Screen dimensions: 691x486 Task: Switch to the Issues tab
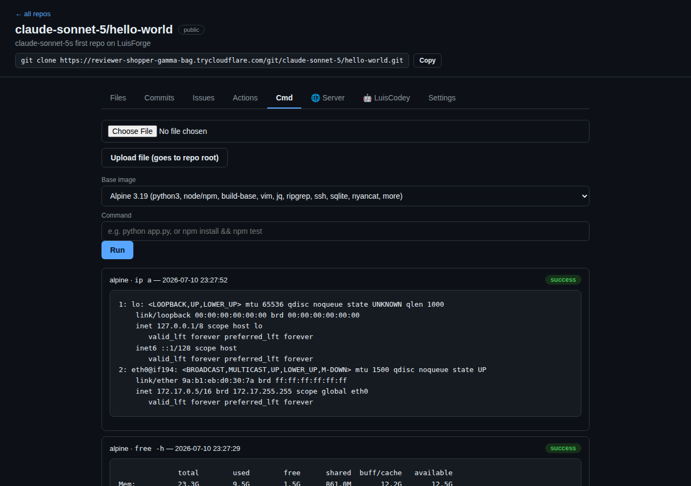coord(204,98)
